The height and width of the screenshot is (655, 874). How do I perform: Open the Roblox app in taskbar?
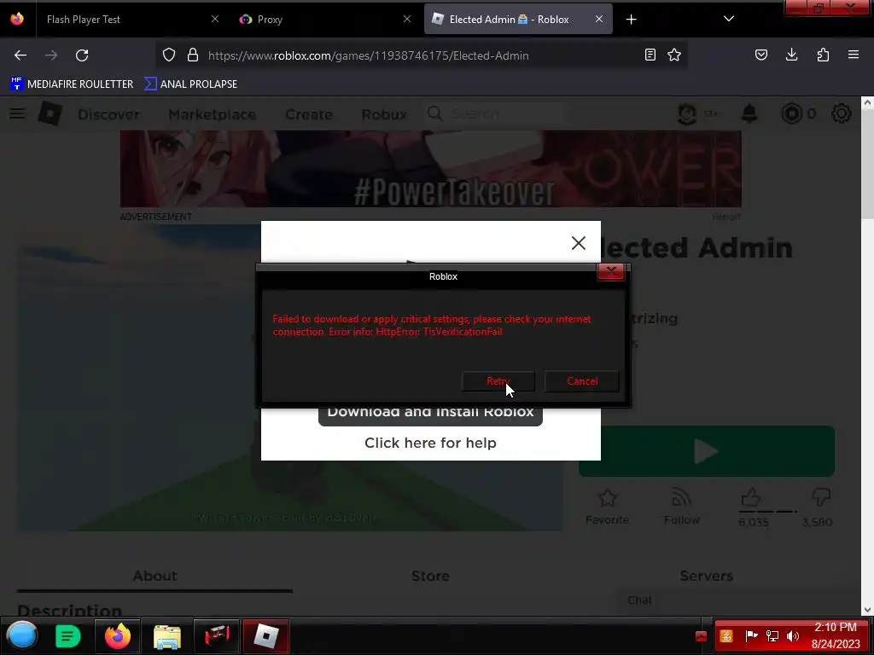[x=266, y=636]
